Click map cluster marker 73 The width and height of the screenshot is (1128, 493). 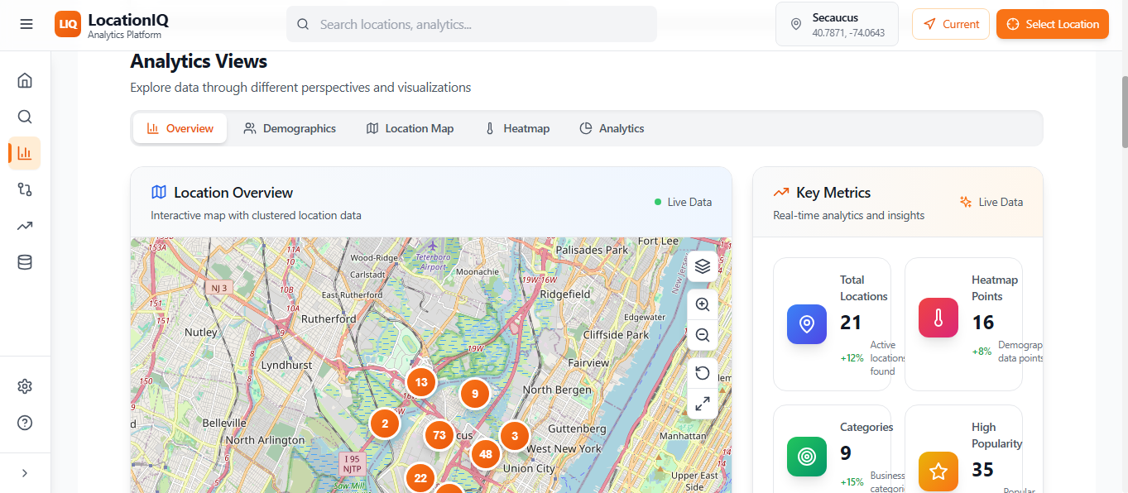click(439, 435)
